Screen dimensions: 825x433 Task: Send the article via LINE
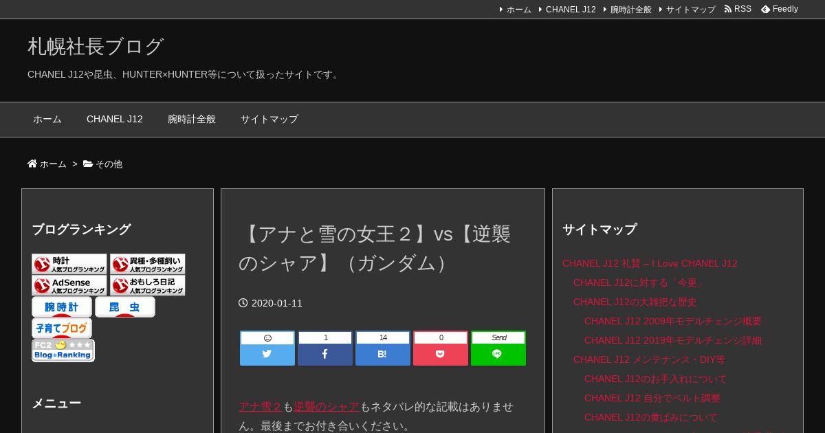pyautogui.click(x=498, y=348)
